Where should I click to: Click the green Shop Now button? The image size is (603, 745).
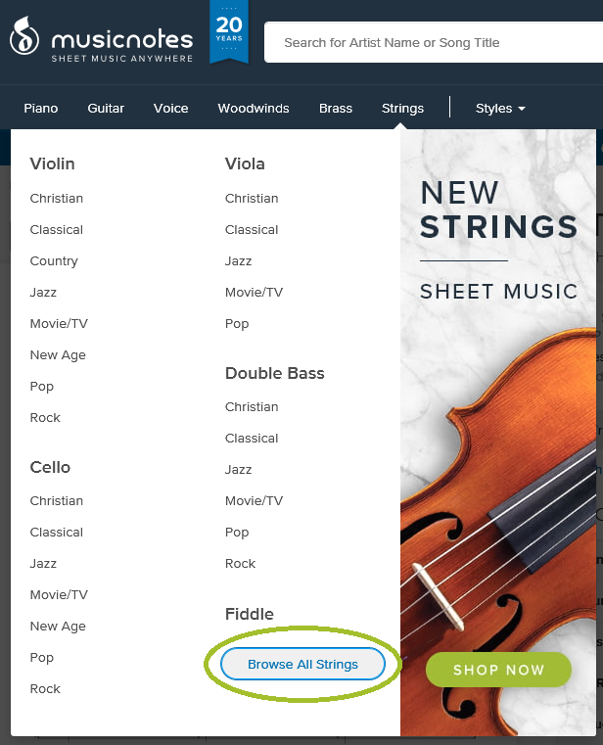tap(498, 670)
